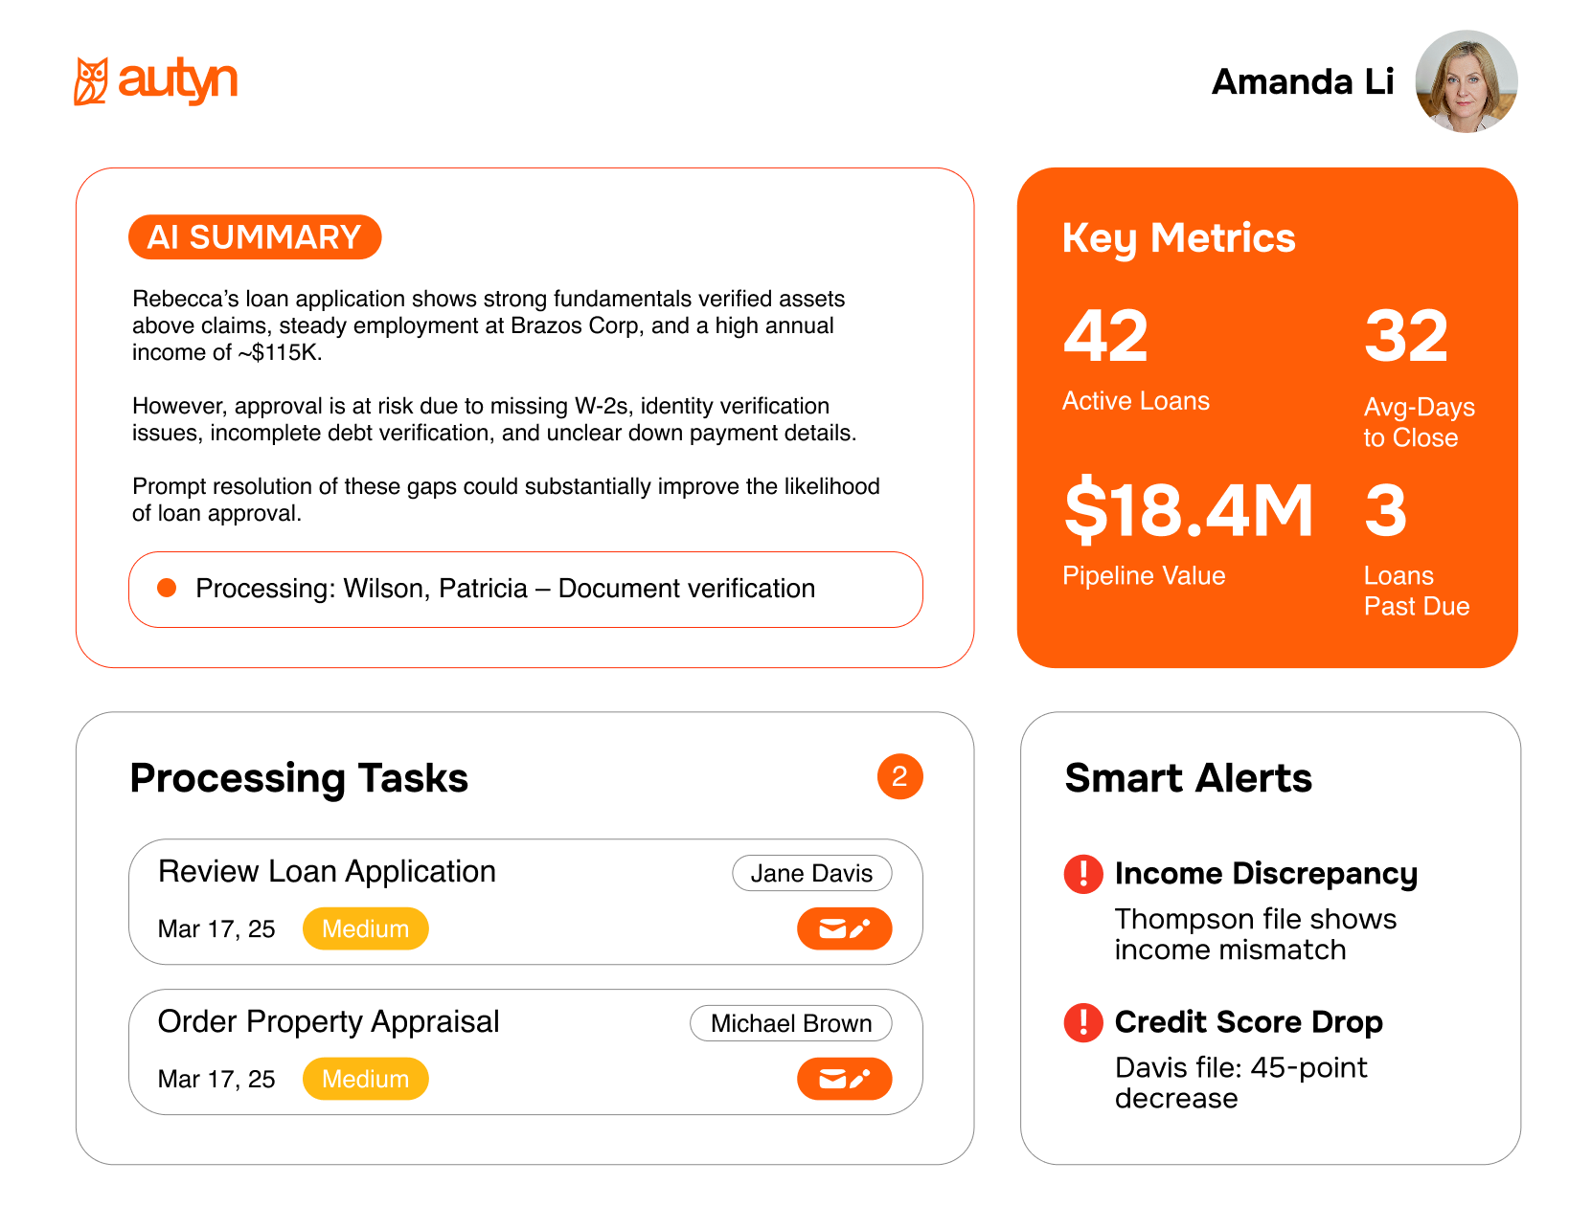
Task: Click the paragraph starting 'Rebecca's loan application'
Action: point(489,325)
